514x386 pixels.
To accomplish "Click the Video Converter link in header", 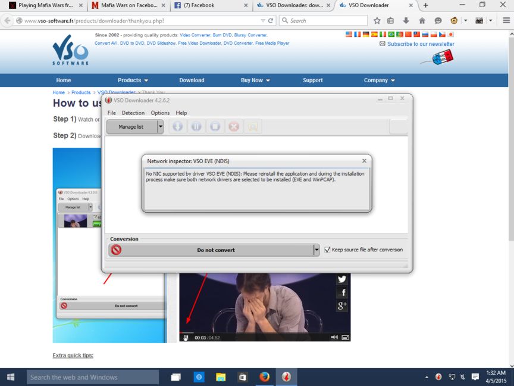I will tap(195, 35).
